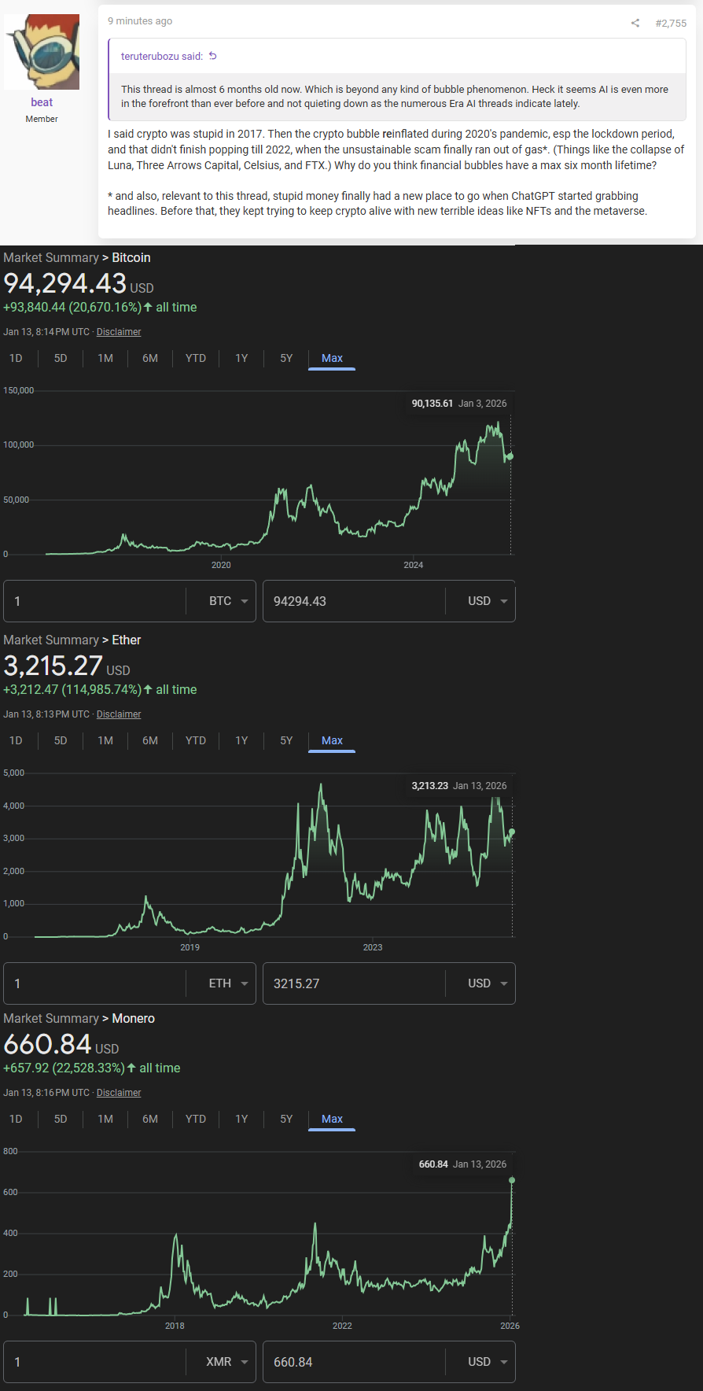The width and height of the screenshot is (703, 1391).
Task: Switch Bitcoin chart to 5Y range
Action: point(286,358)
